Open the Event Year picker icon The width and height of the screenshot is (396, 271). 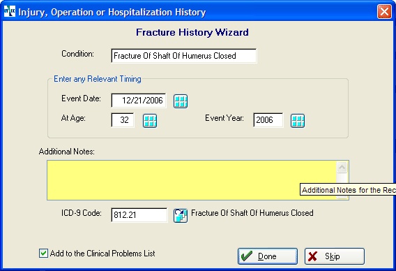point(298,121)
